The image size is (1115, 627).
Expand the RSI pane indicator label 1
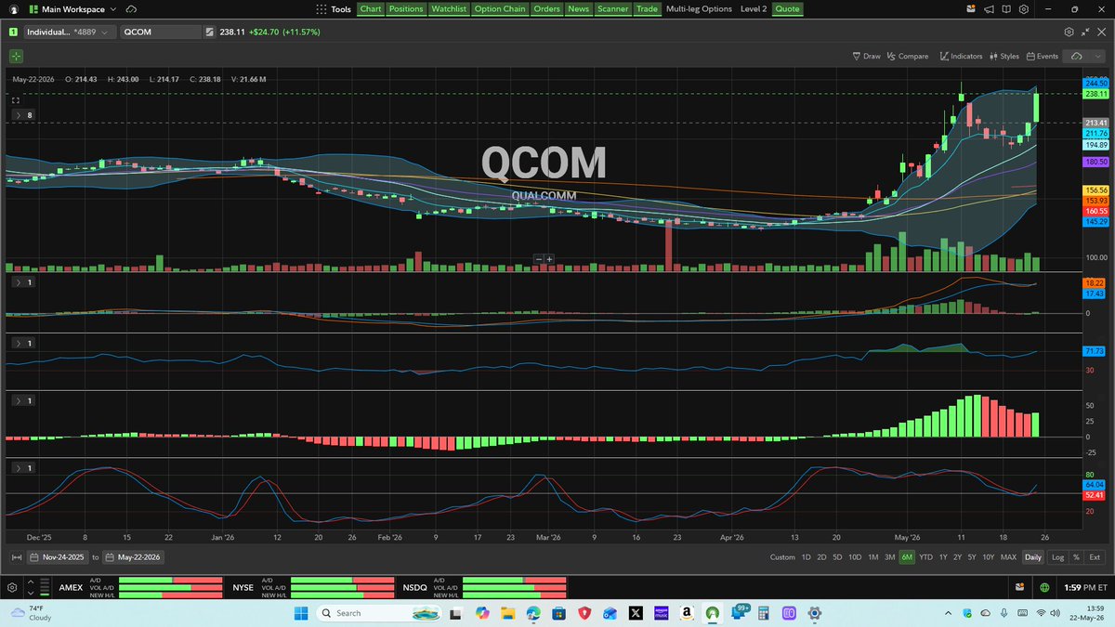24,344
